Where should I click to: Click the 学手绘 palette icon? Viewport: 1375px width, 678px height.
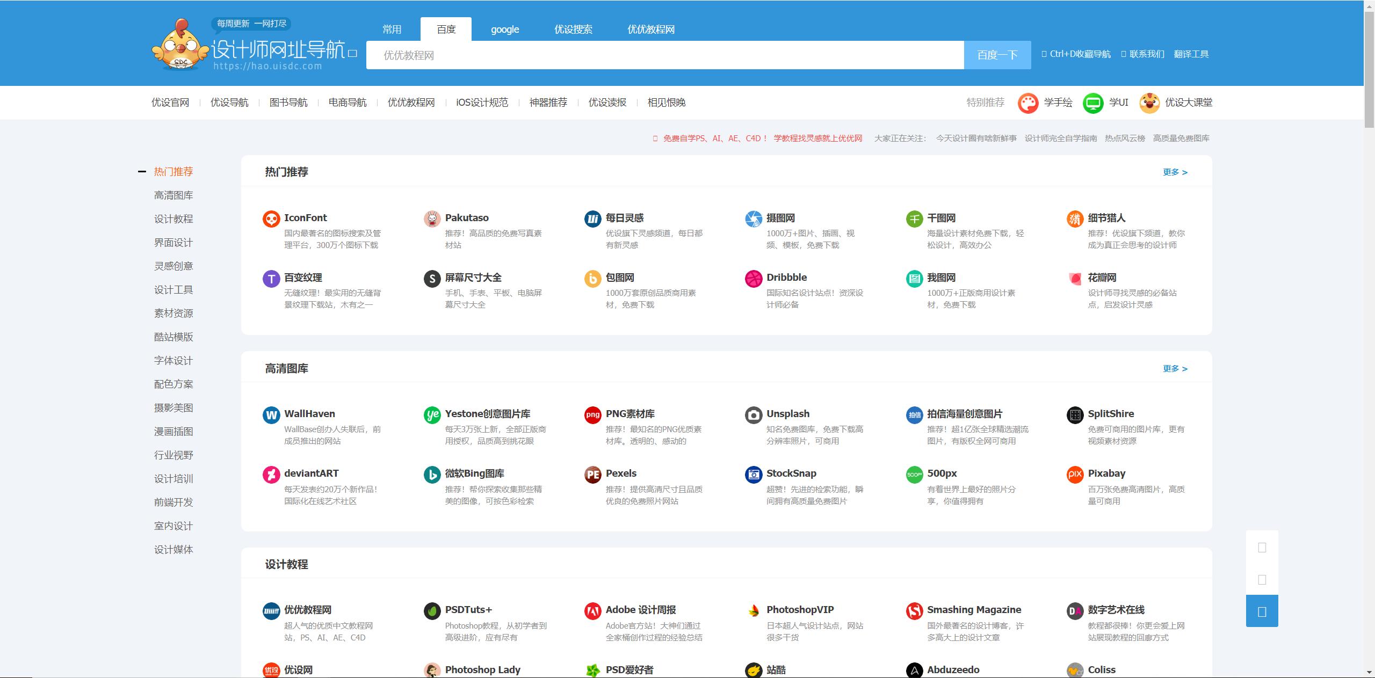pos(1028,103)
